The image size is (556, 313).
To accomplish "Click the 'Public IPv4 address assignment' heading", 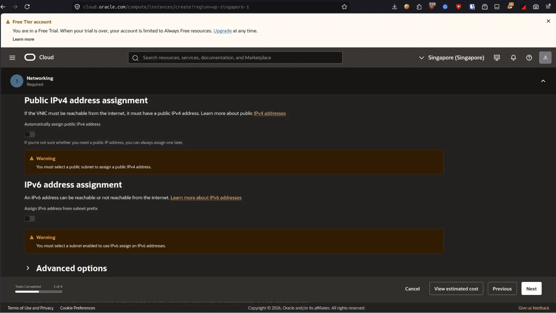I will 86,101.
